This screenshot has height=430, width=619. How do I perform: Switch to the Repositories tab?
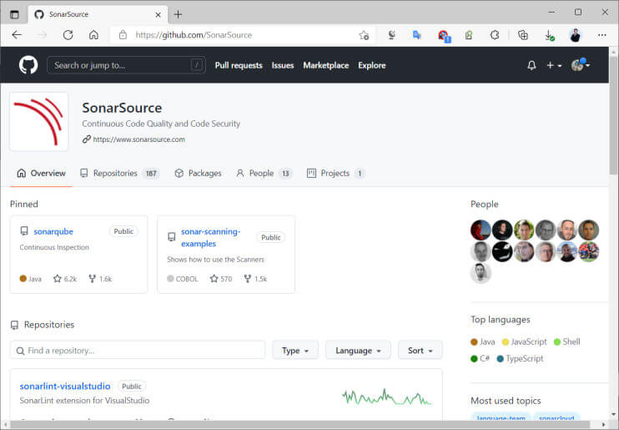point(119,173)
